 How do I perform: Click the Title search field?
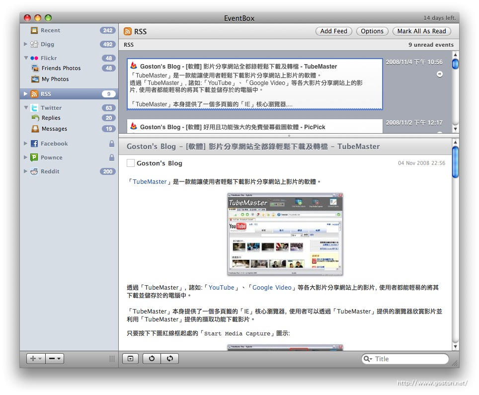pyautogui.click(x=405, y=359)
